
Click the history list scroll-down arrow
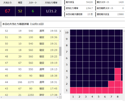pos(60,94)
